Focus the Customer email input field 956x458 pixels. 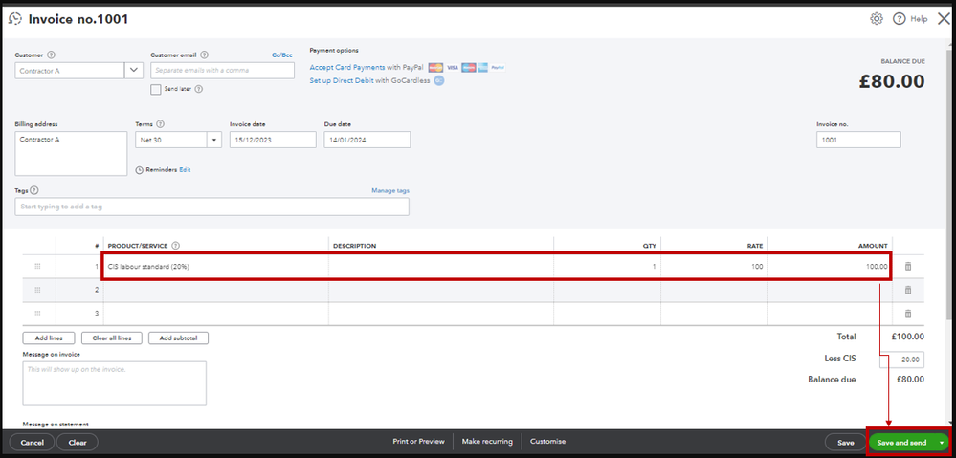[223, 71]
